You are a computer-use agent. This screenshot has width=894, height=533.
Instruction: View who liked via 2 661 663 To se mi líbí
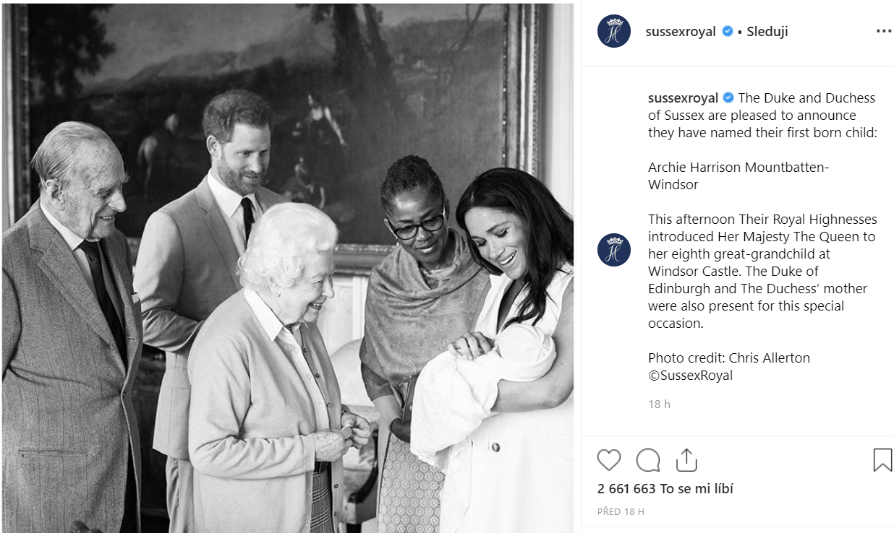point(665,489)
